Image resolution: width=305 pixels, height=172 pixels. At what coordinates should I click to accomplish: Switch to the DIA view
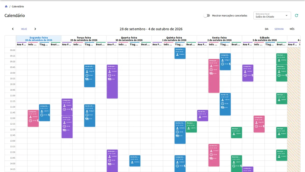click(267, 29)
